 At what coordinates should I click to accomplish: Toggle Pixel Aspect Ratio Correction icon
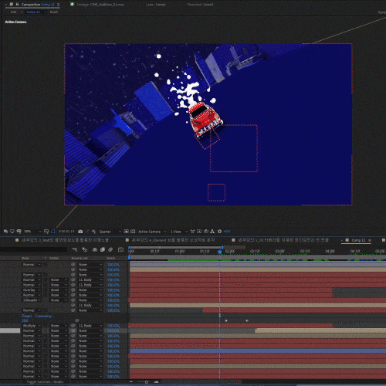point(192,232)
